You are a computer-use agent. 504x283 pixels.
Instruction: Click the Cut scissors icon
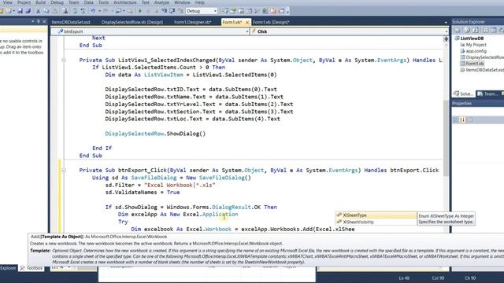click(38, 11)
